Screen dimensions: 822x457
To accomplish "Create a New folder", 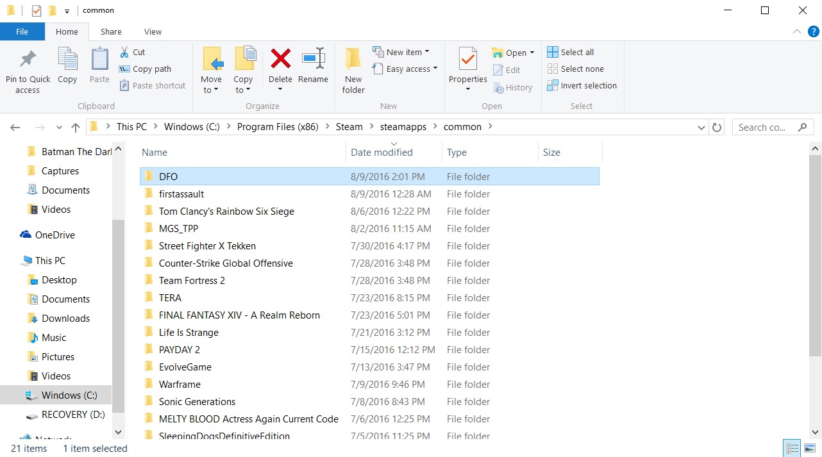I will coord(353,71).
